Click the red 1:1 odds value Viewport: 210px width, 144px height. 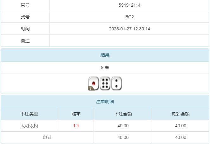tap(76, 126)
